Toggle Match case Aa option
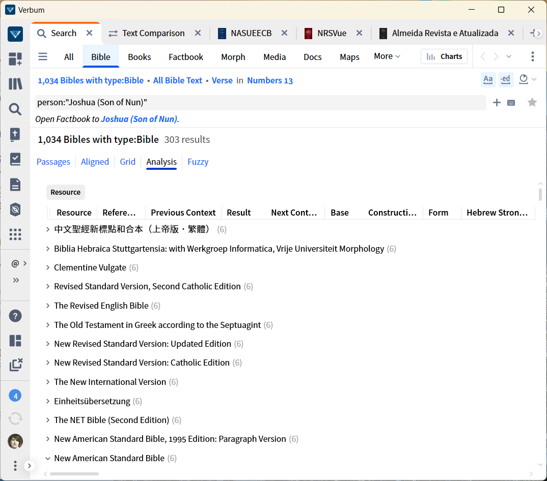The width and height of the screenshot is (547, 481). [488, 79]
